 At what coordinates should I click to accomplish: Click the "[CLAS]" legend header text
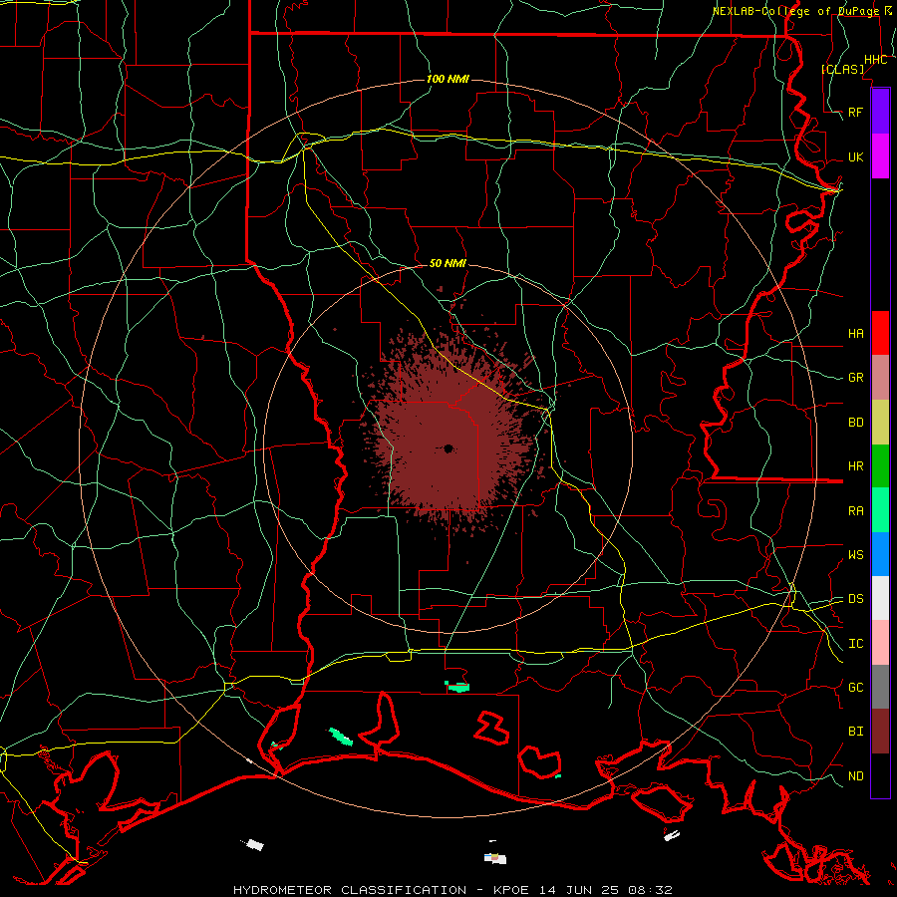(842, 69)
